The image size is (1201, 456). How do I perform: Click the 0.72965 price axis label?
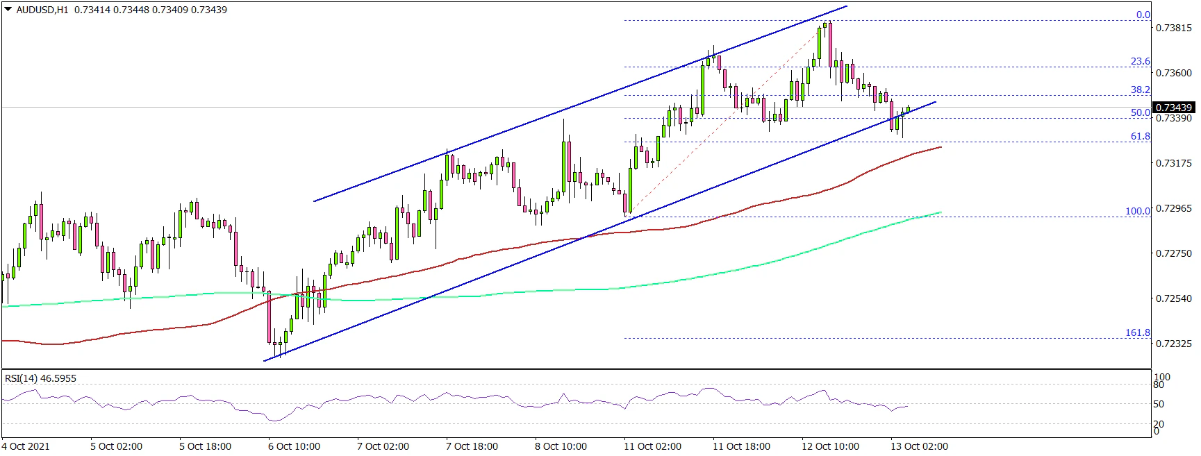(x=1173, y=208)
